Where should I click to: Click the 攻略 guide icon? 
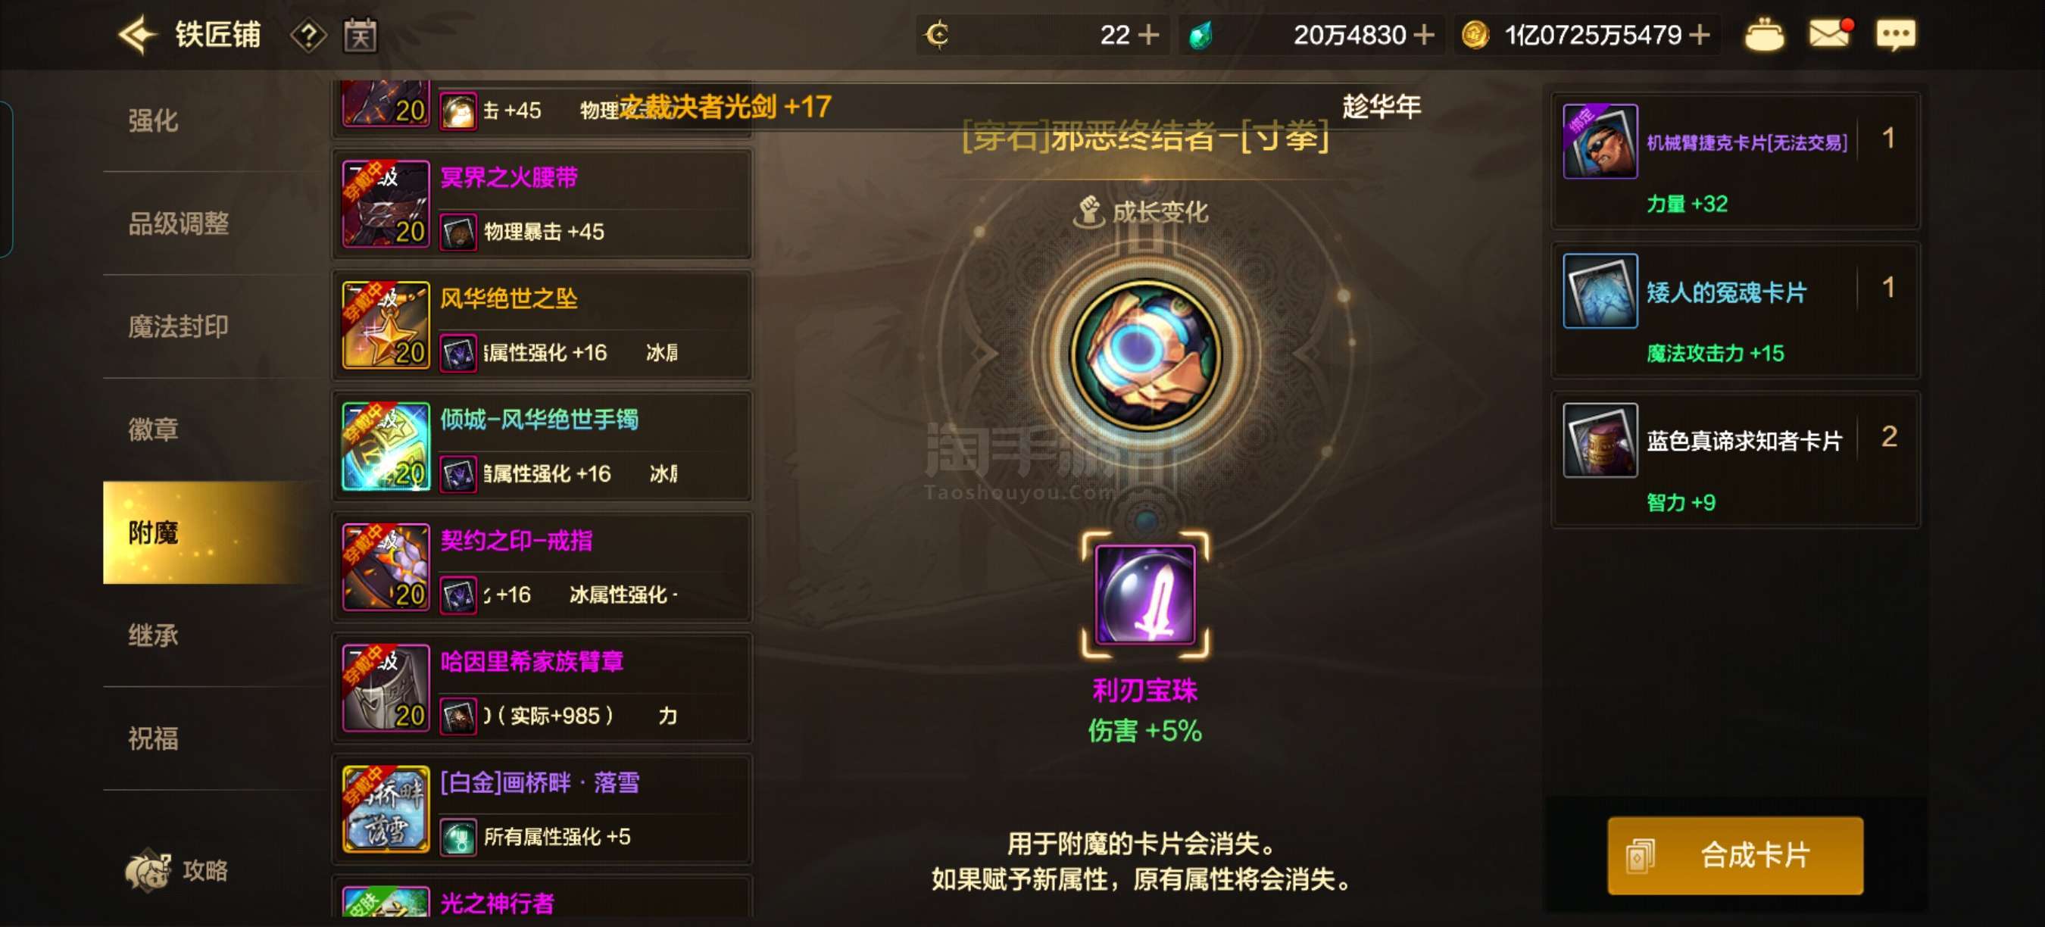click(177, 871)
